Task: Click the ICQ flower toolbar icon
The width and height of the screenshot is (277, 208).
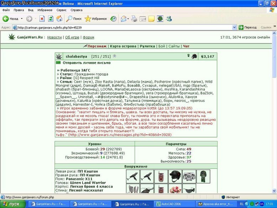Action: [x=160, y=19]
